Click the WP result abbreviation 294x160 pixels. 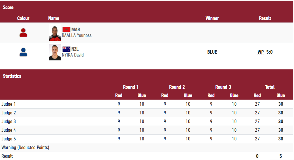point(261,52)
